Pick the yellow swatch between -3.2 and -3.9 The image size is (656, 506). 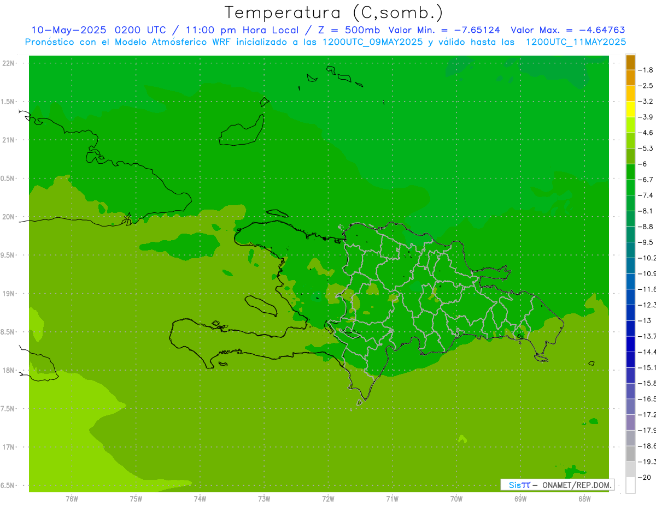point(630,109)
